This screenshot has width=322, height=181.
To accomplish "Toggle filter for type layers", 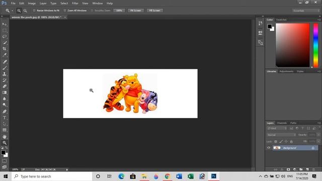I will [302, 128].
